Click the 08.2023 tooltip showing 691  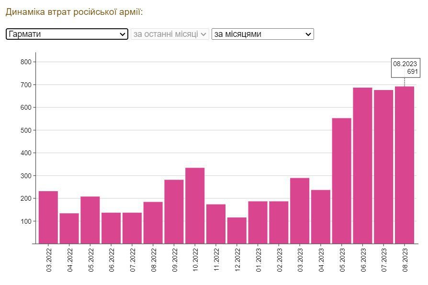405,68
